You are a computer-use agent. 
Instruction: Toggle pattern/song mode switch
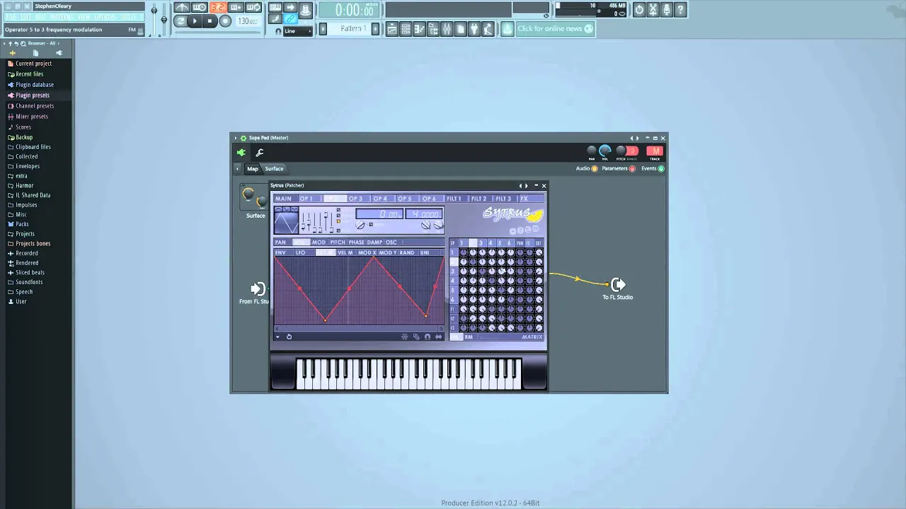pyautogui.click(x=180, y=21)
